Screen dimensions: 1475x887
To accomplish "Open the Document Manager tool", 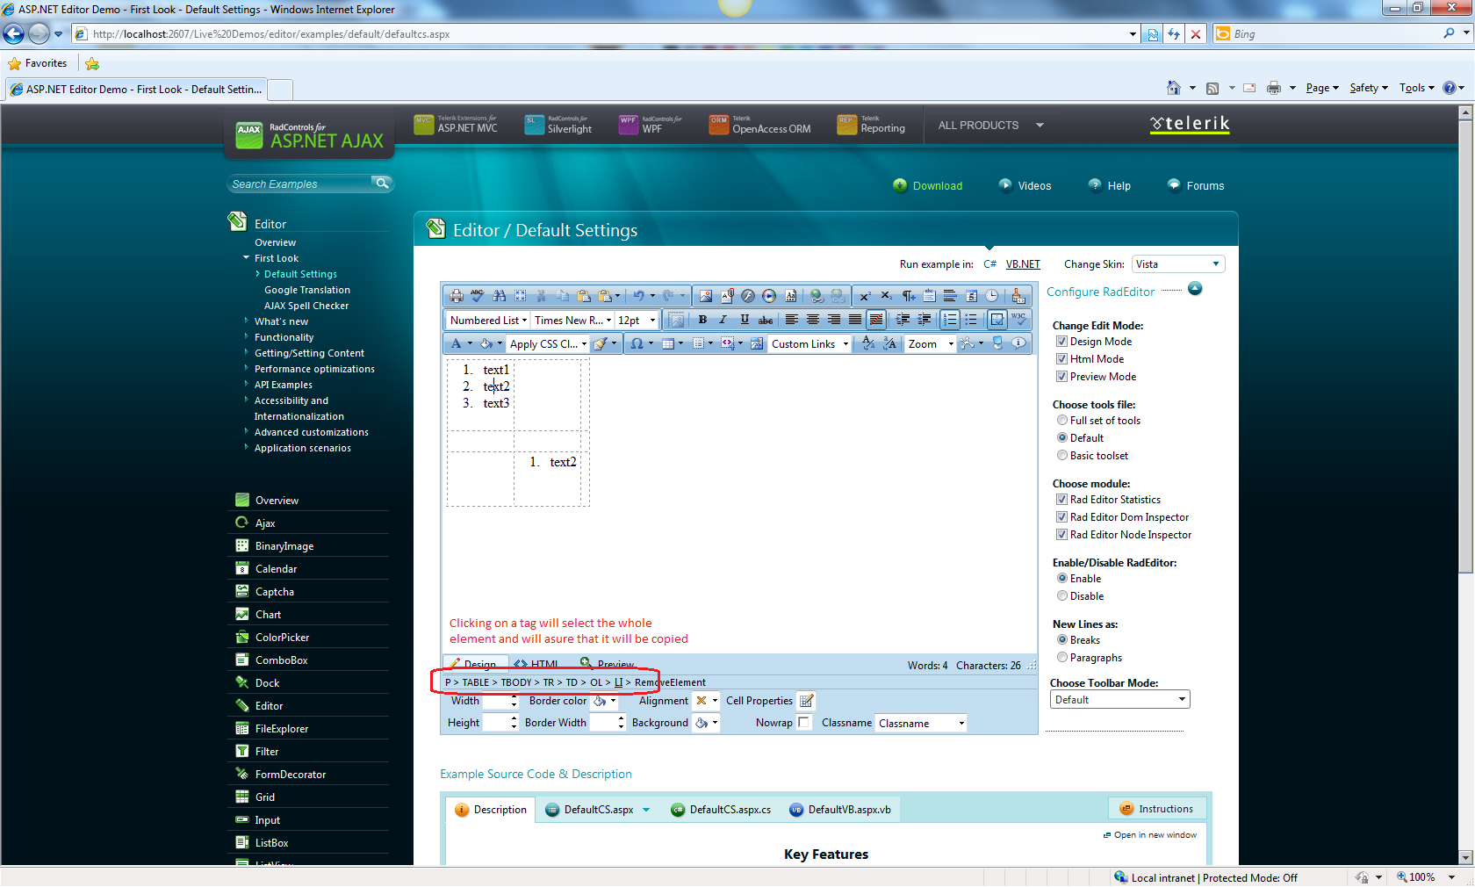I will pos(727,296).
